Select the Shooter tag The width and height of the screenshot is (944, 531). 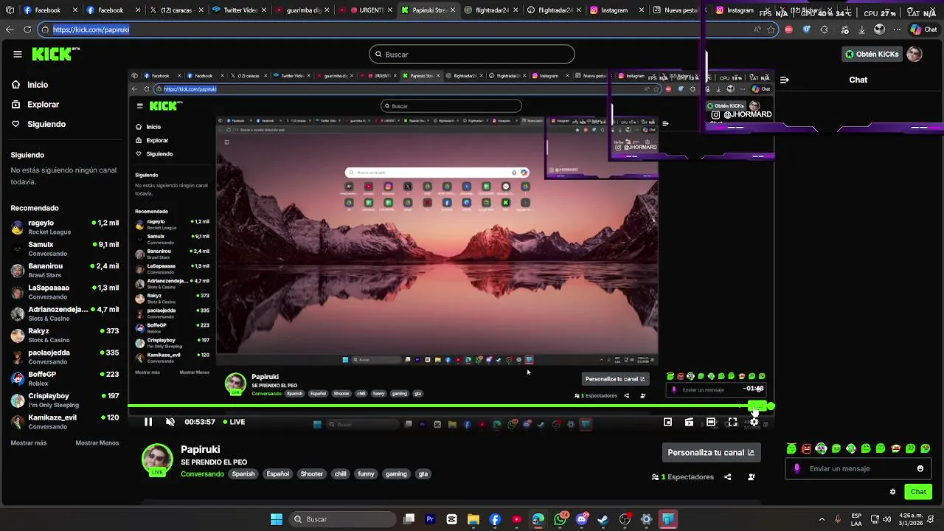pyautogui.click(x=311, y=474)
